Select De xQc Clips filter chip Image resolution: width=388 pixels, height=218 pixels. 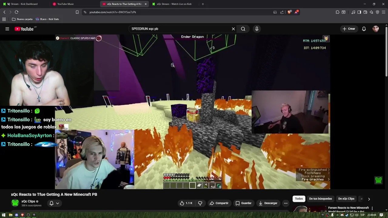(346, 199)
